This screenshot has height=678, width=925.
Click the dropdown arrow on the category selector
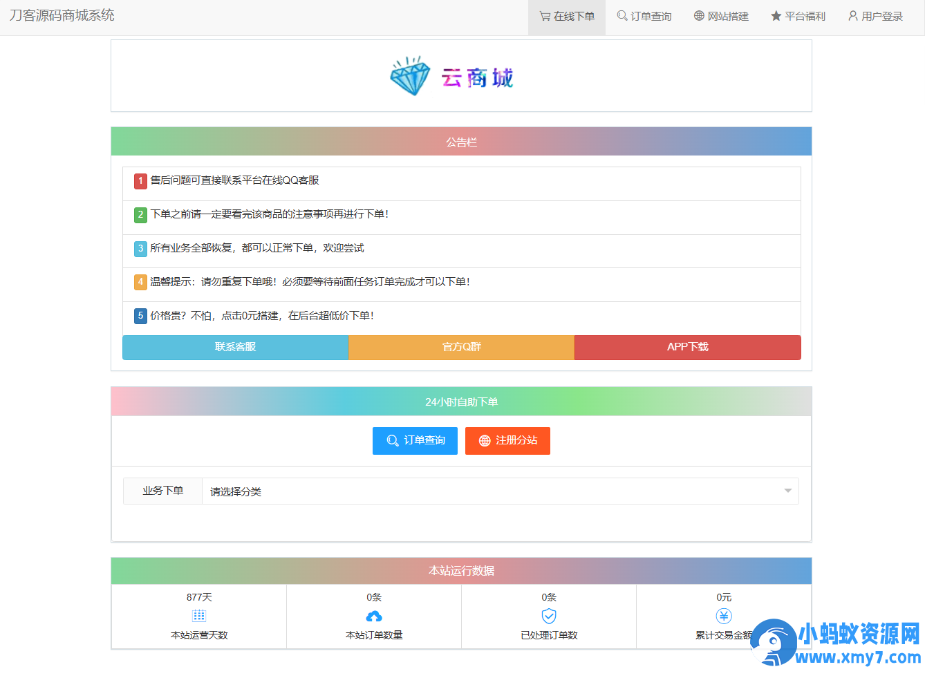(x=787, y=491)
